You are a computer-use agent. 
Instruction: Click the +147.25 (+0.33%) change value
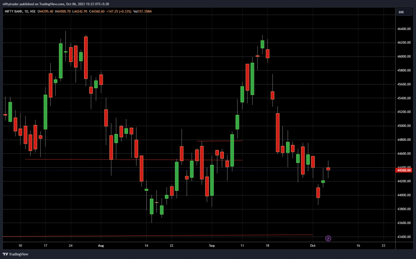119,11
